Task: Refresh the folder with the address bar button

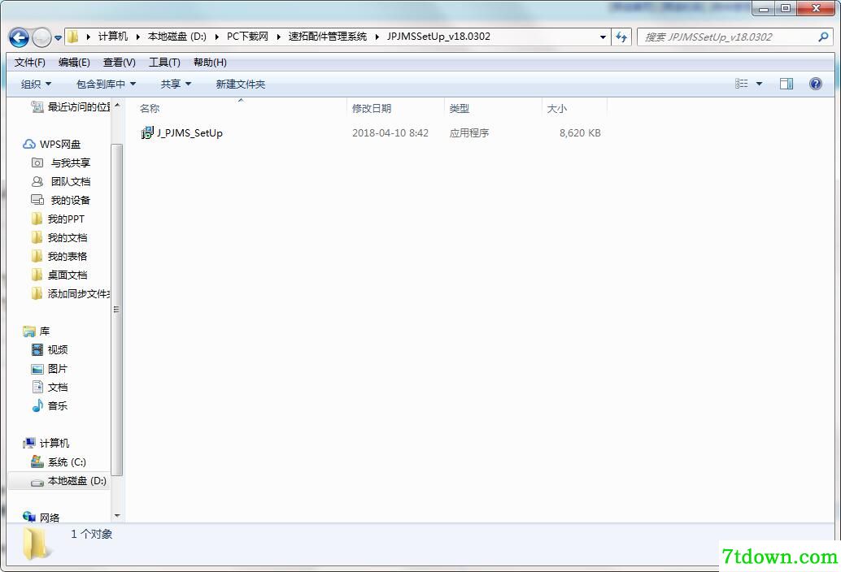Action: [x=621, y=37]
